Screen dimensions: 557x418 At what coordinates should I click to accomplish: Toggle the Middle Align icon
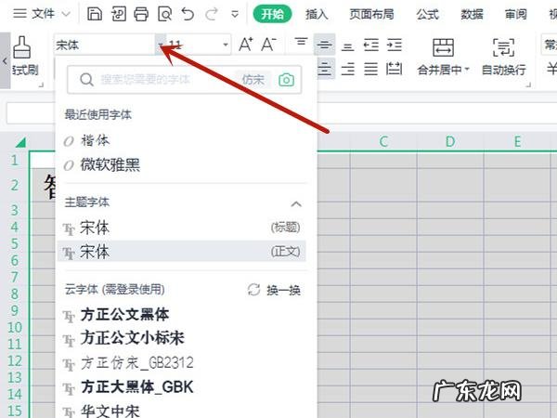tap(324, 45)
